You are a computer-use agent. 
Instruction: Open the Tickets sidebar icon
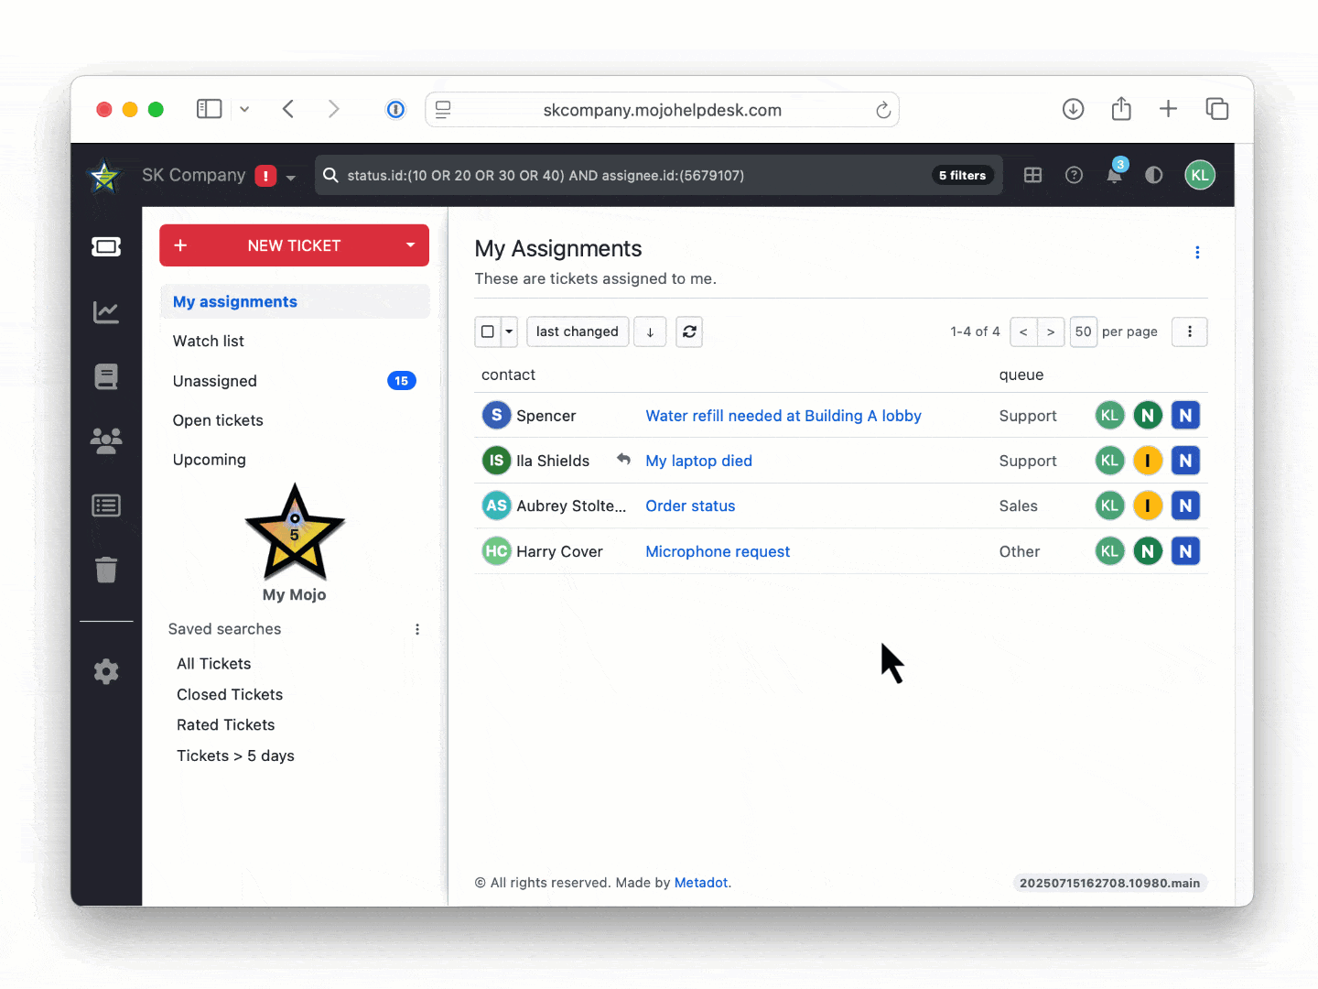tap(106, 246)
